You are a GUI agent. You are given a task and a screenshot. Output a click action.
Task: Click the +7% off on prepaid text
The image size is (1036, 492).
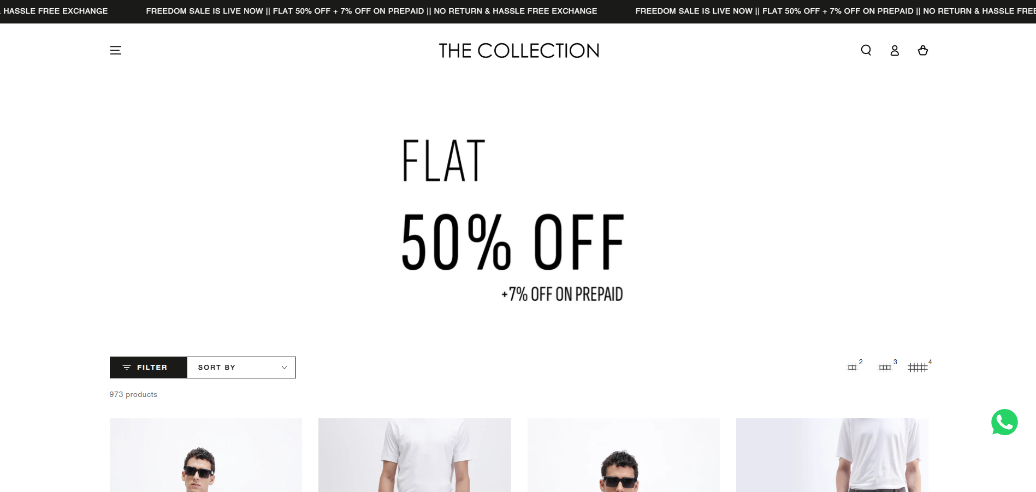point(562,294)
